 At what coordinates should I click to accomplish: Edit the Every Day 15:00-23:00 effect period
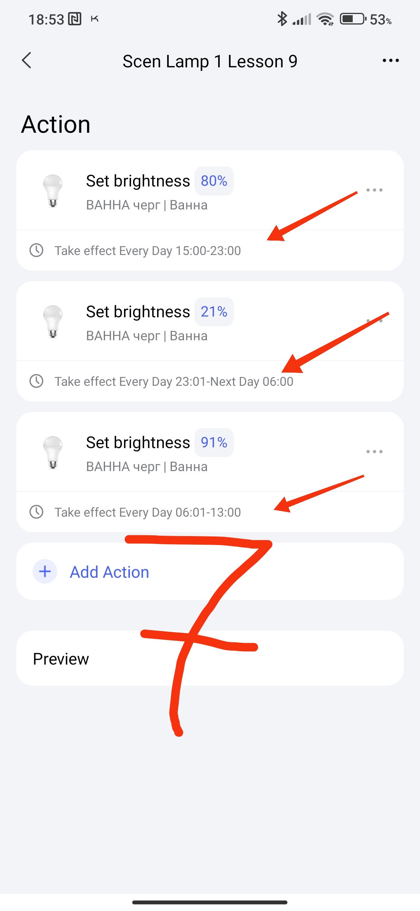(x=148, y=251)
